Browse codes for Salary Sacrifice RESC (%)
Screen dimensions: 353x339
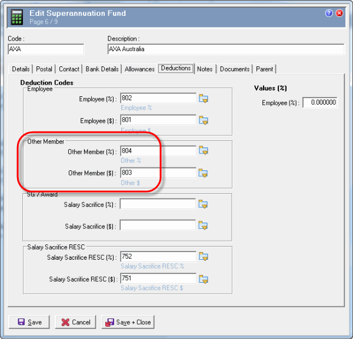(204, 257)
